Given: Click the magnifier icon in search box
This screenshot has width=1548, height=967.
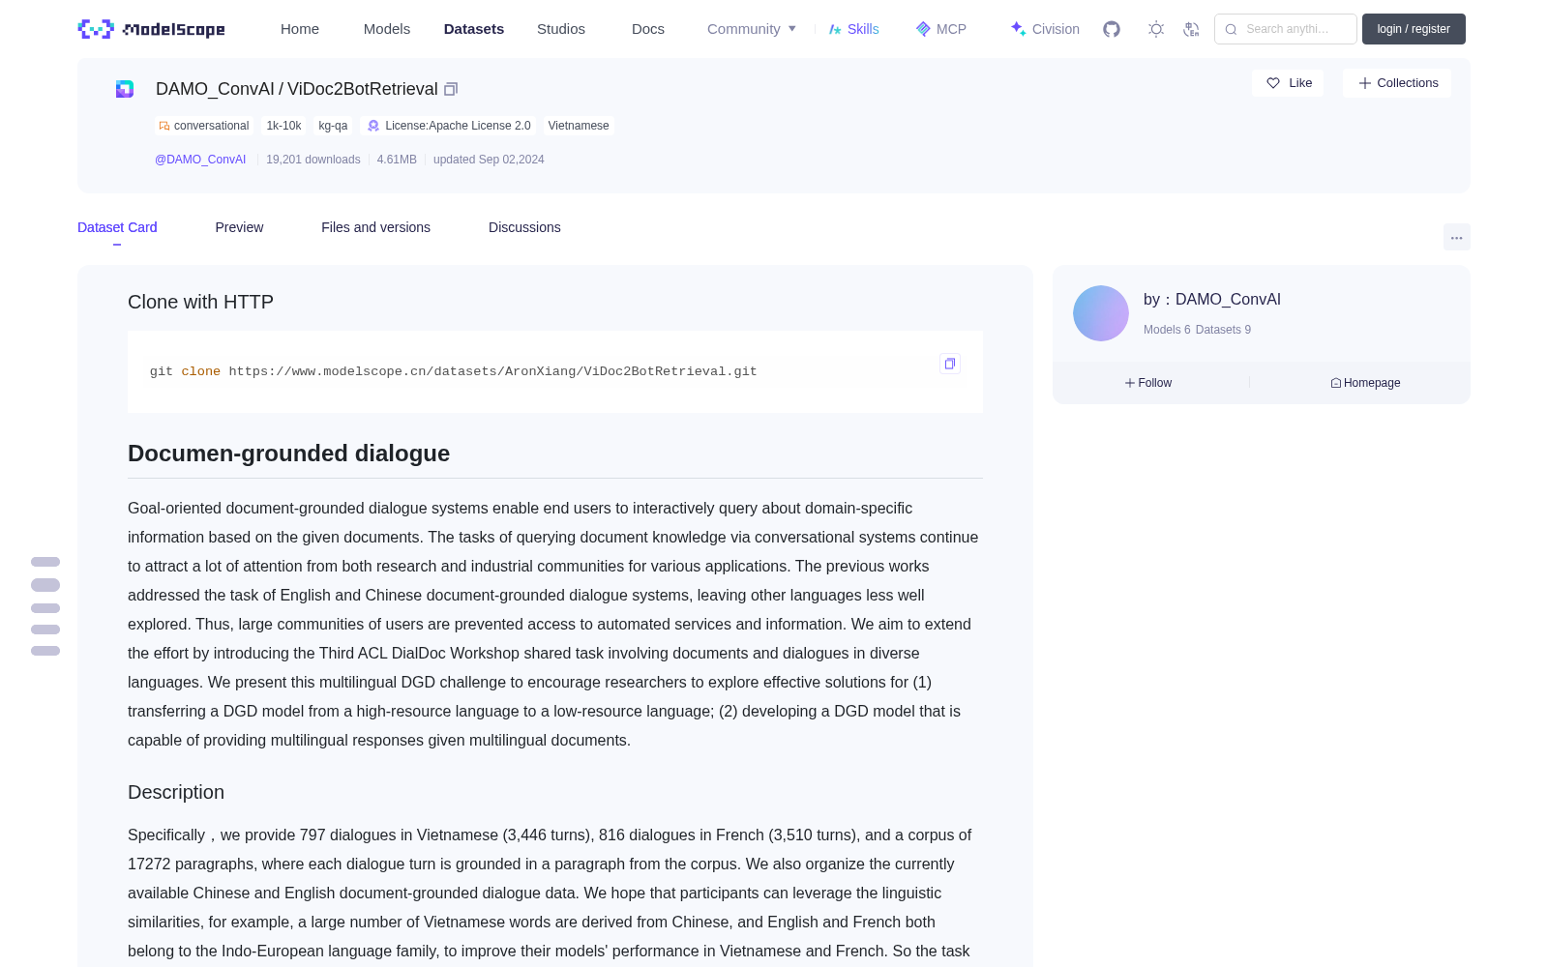Looking at the screenshot, I should tap(1231, 29).
